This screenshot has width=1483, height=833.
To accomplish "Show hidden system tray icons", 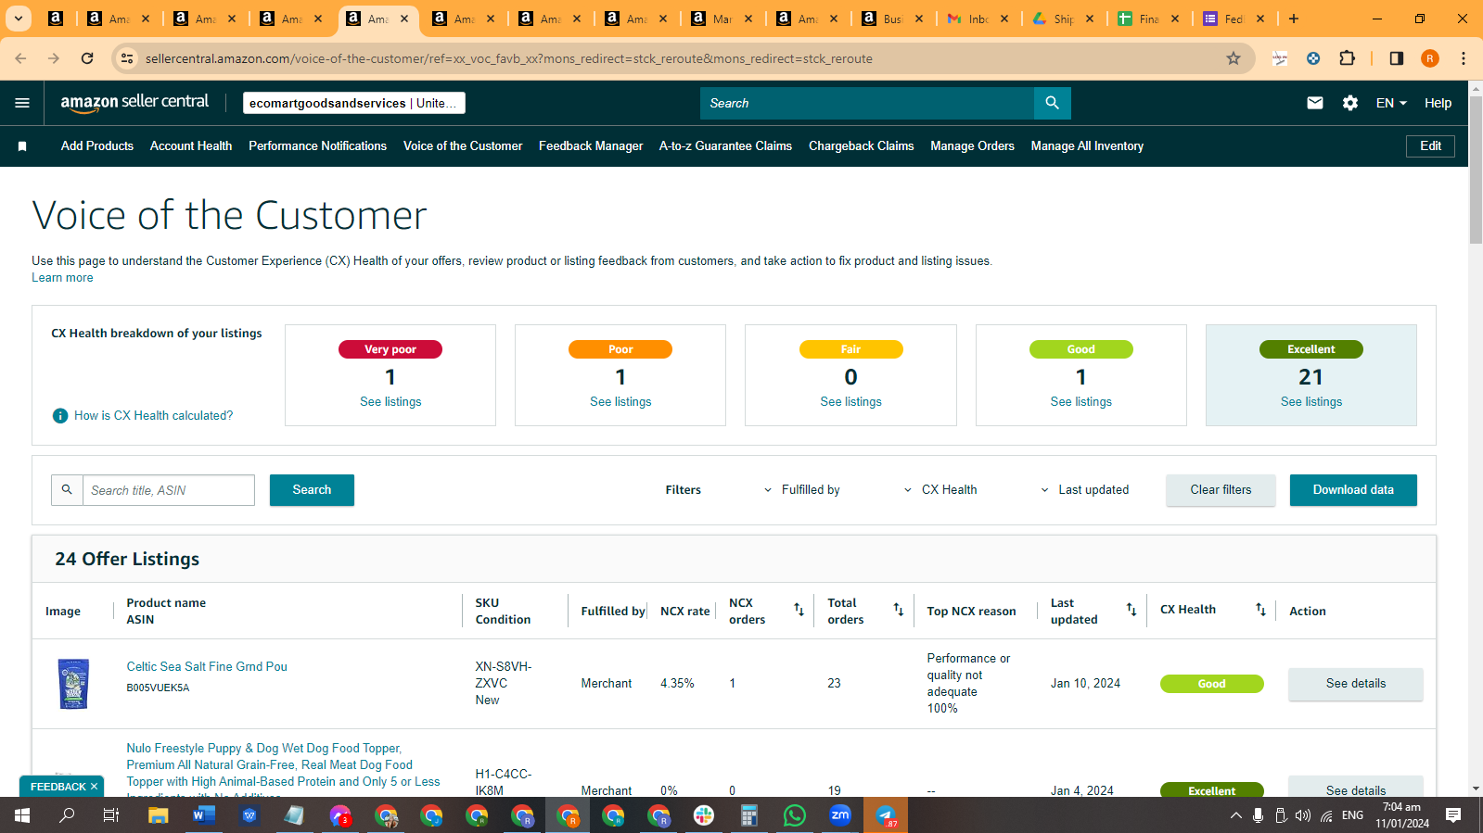I will point(1235,815).
